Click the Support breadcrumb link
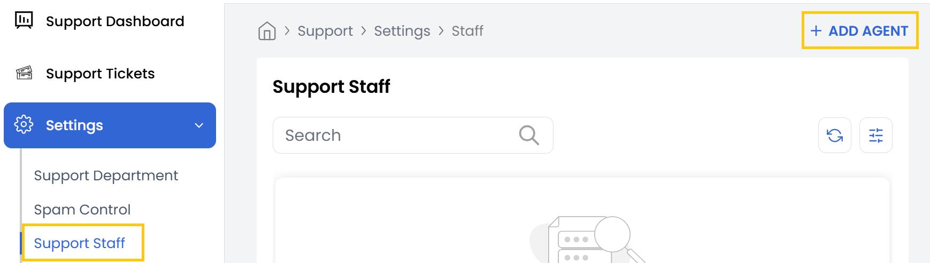Image resolution: width=930 pixels, height=263 pixels. click(x=325, y=31)
